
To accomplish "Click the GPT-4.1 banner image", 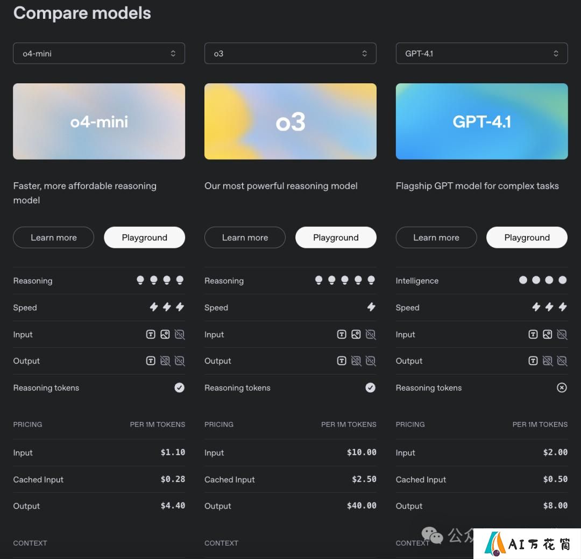I will tap(481, 121).
